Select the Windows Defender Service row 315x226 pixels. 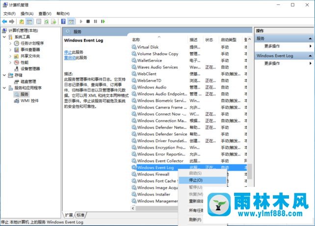[x=189, y=134]
